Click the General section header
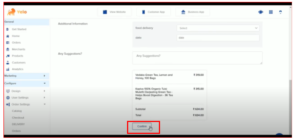This screenshot has width=294, height=140. click(x=26, y=22)
